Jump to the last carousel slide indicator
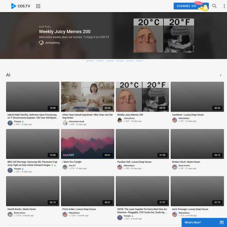Screen dimensions: 227x227 pos(139,61)
